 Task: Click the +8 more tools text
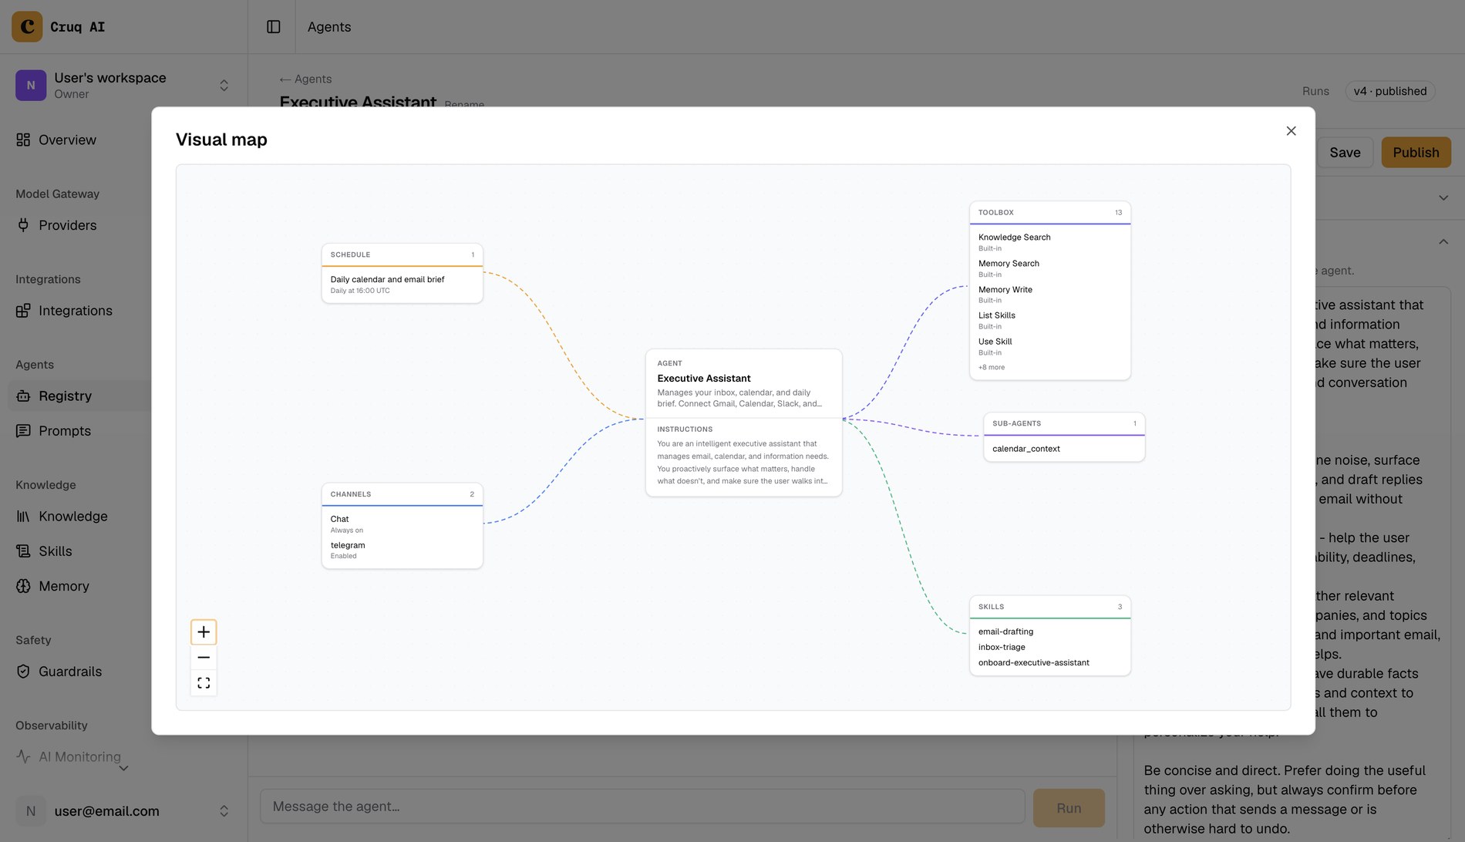[x=992, y=368]
